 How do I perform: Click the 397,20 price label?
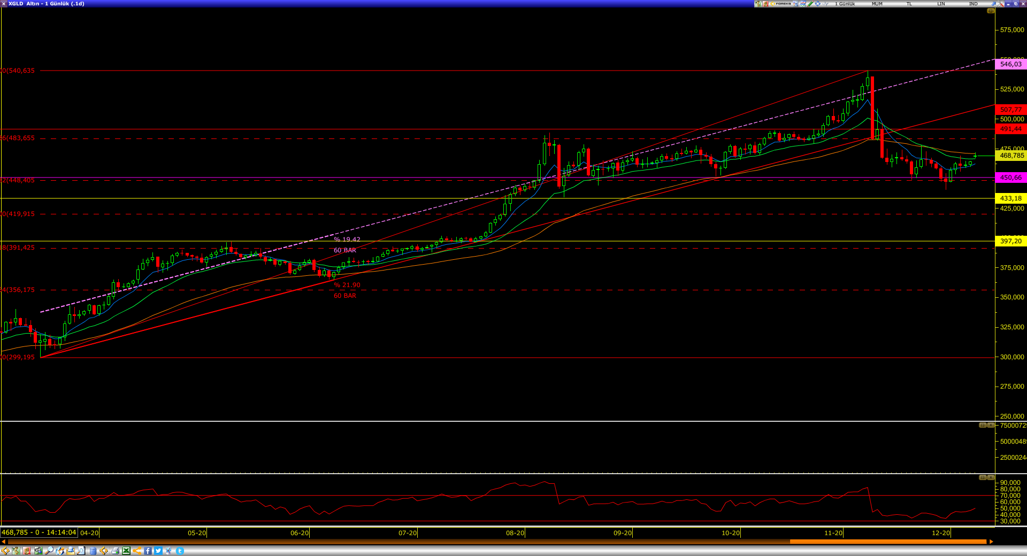pyautogui.click(x=1011, y=241)
